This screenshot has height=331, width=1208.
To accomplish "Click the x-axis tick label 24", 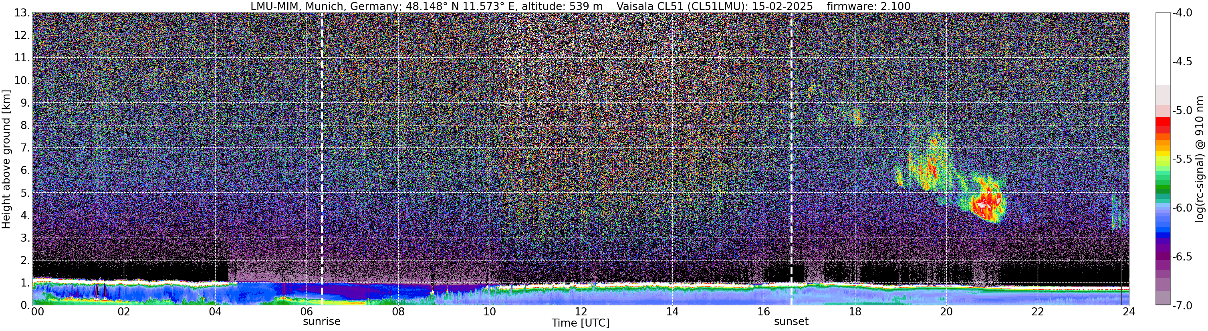I will [1129, 312].
